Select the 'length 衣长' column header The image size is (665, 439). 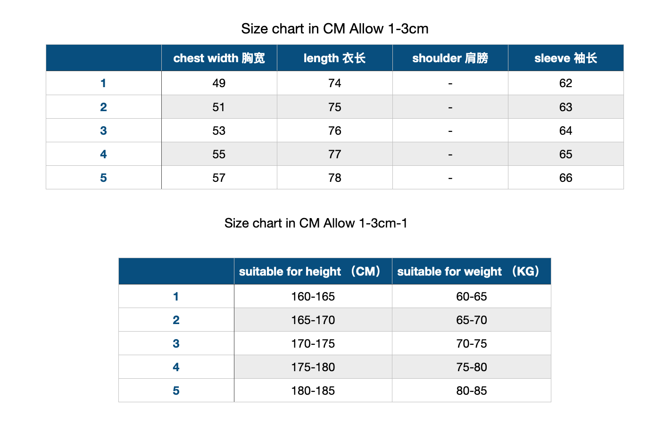(335, 58)
